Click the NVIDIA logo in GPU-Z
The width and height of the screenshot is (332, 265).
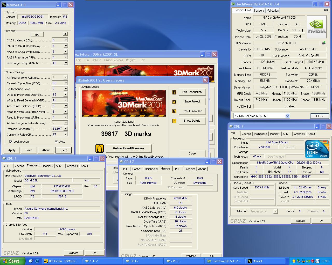coord(317,27)
